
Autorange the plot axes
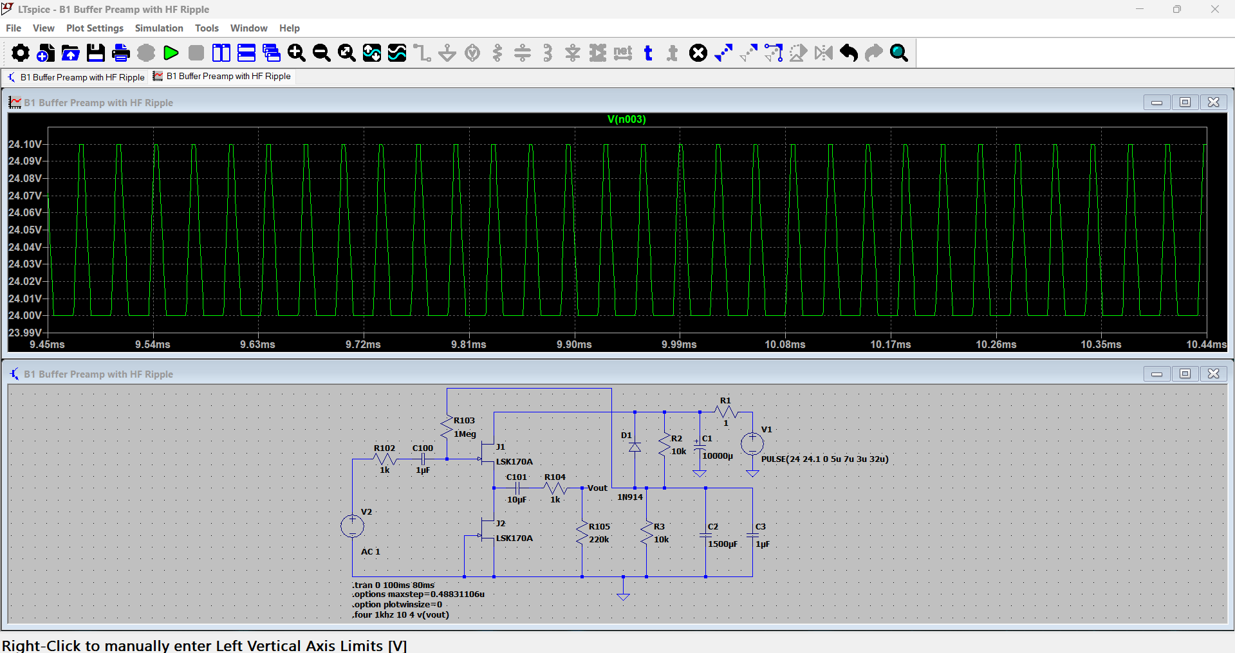[372, 53]
